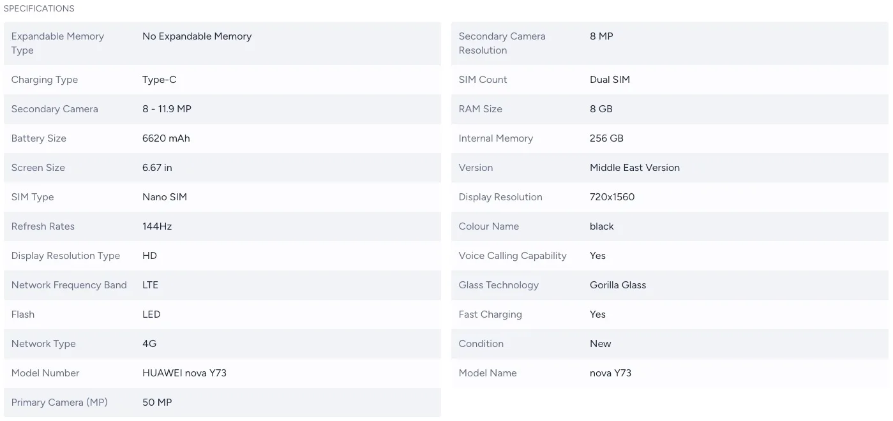Click the Model Number HUAWEI nova Y73
The height and width of the screenshot is (421, 893).
click(x=184, y=373)
